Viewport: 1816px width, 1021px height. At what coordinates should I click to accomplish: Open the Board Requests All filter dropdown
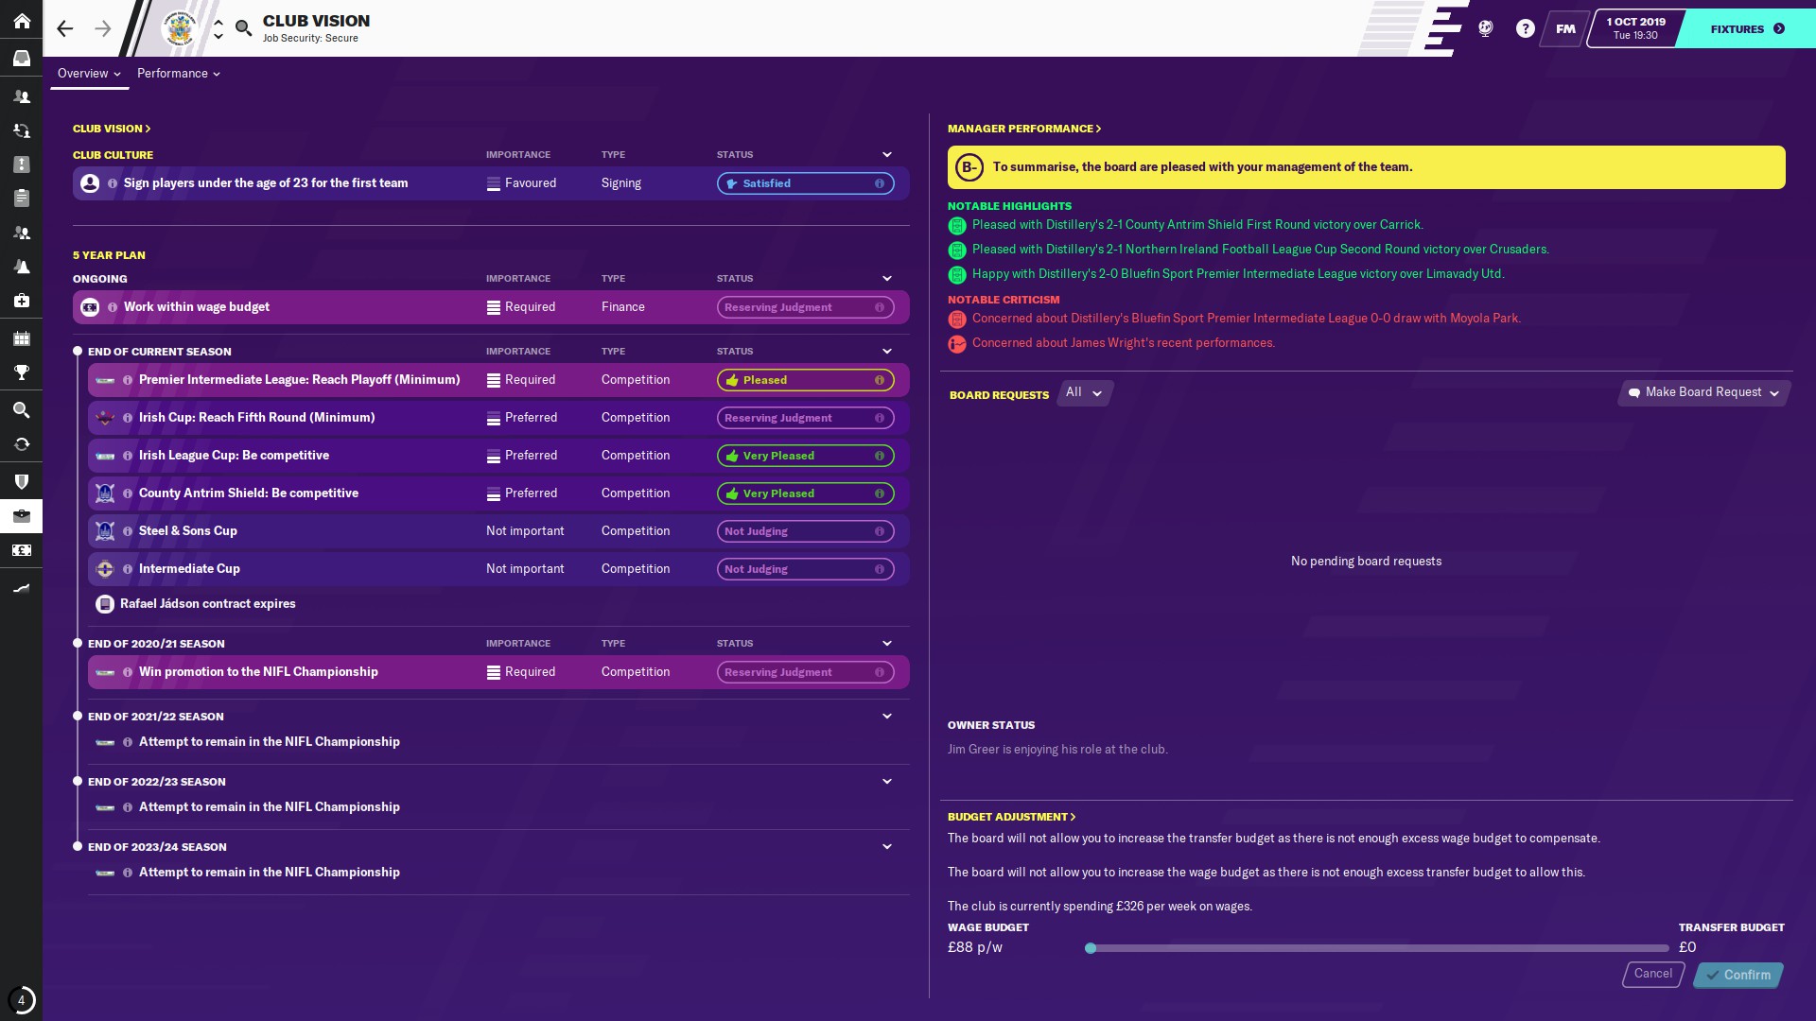coord(1084,392)
